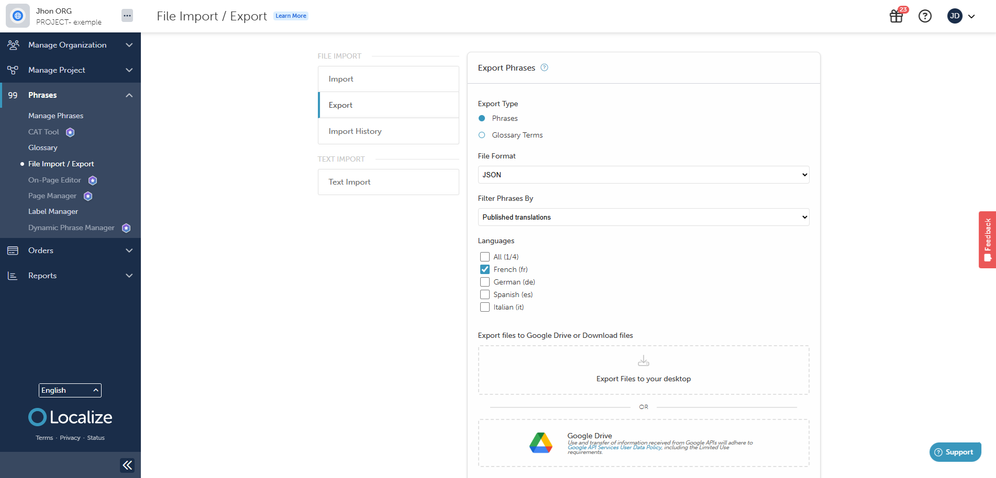
Task: Uncheck the French (fr) checkbox
Action: click(x=484, y=269)
